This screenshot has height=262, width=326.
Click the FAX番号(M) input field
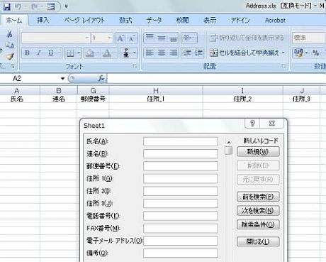(x=181, y=229)
